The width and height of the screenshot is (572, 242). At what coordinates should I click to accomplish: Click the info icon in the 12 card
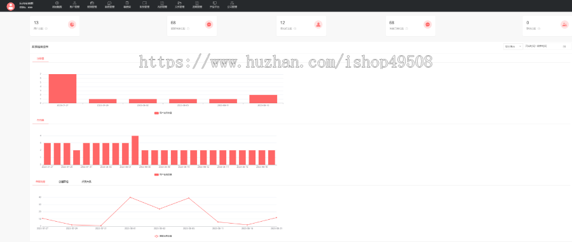point(295,29)
